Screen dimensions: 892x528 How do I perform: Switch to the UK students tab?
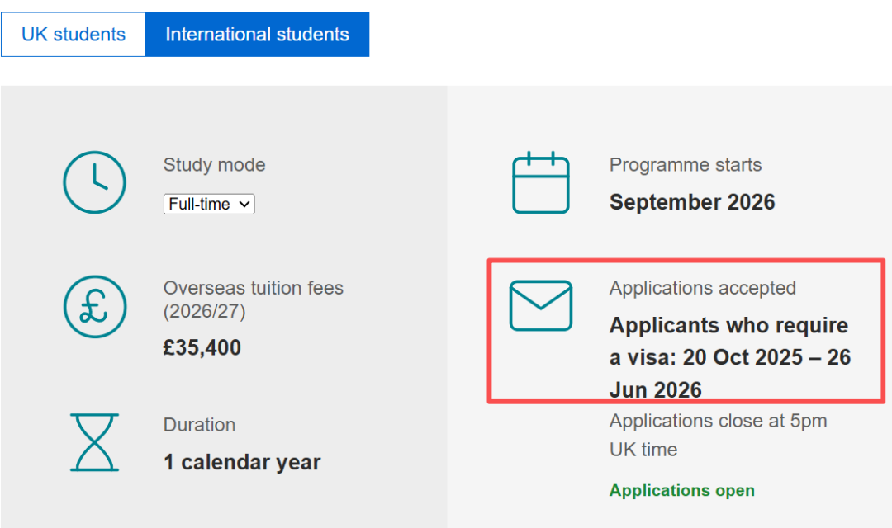[x=74, y=35]
